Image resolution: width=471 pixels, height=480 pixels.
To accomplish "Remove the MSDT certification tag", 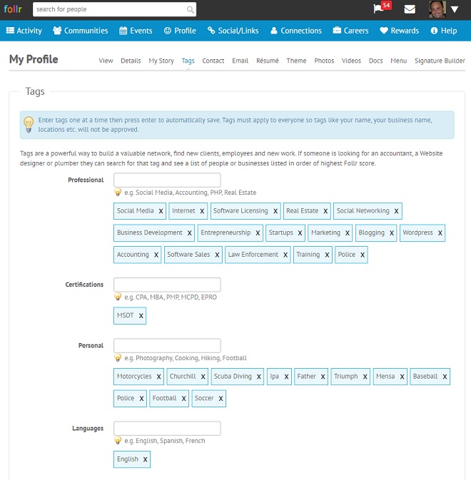I will coord(141,316).
